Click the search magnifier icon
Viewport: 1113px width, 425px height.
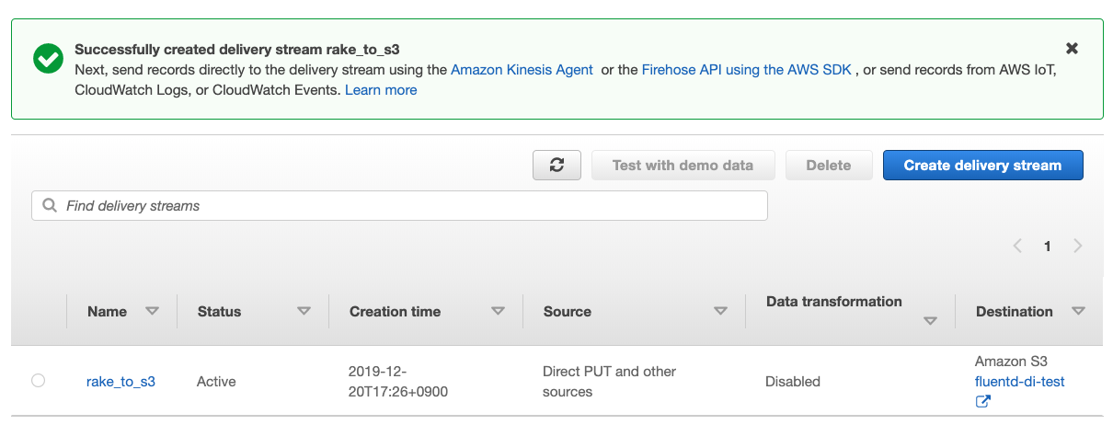[x=49, y=206]
